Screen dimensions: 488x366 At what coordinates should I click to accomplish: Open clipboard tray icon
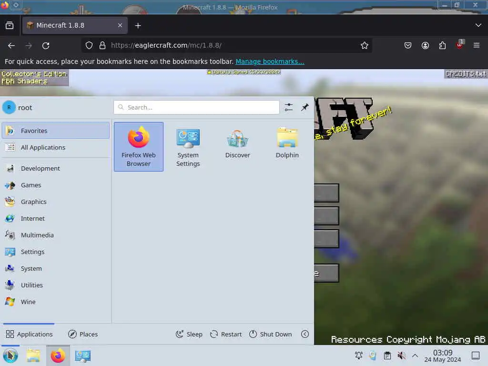[387, 356]
